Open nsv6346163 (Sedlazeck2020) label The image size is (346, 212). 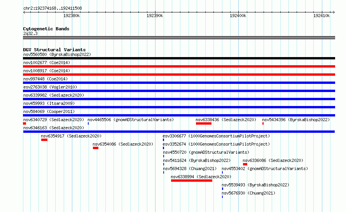54,128
